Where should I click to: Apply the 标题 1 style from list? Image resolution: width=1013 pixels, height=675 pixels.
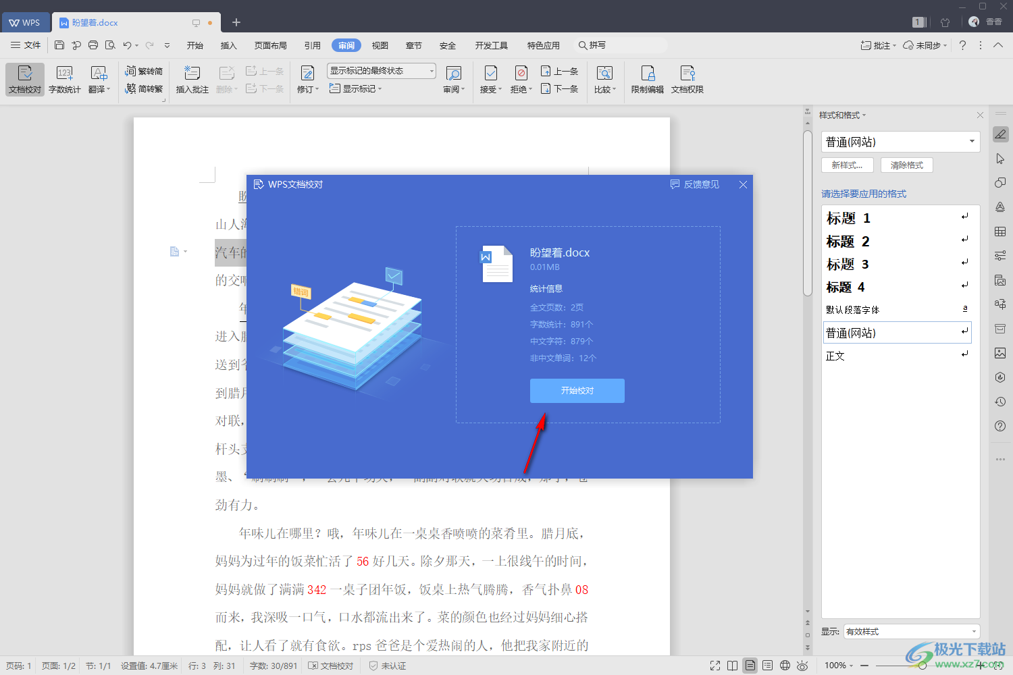click(x=848, y=218)
